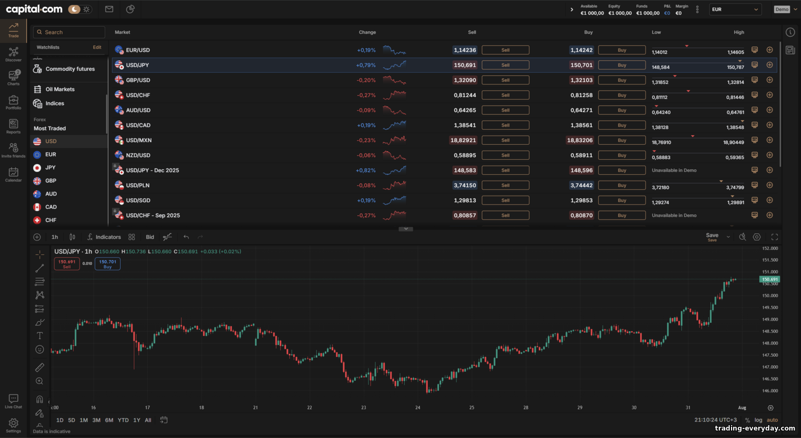Collapse the market list panel chevron
This screenshot has width=801, height=438.
pos(406,229)
